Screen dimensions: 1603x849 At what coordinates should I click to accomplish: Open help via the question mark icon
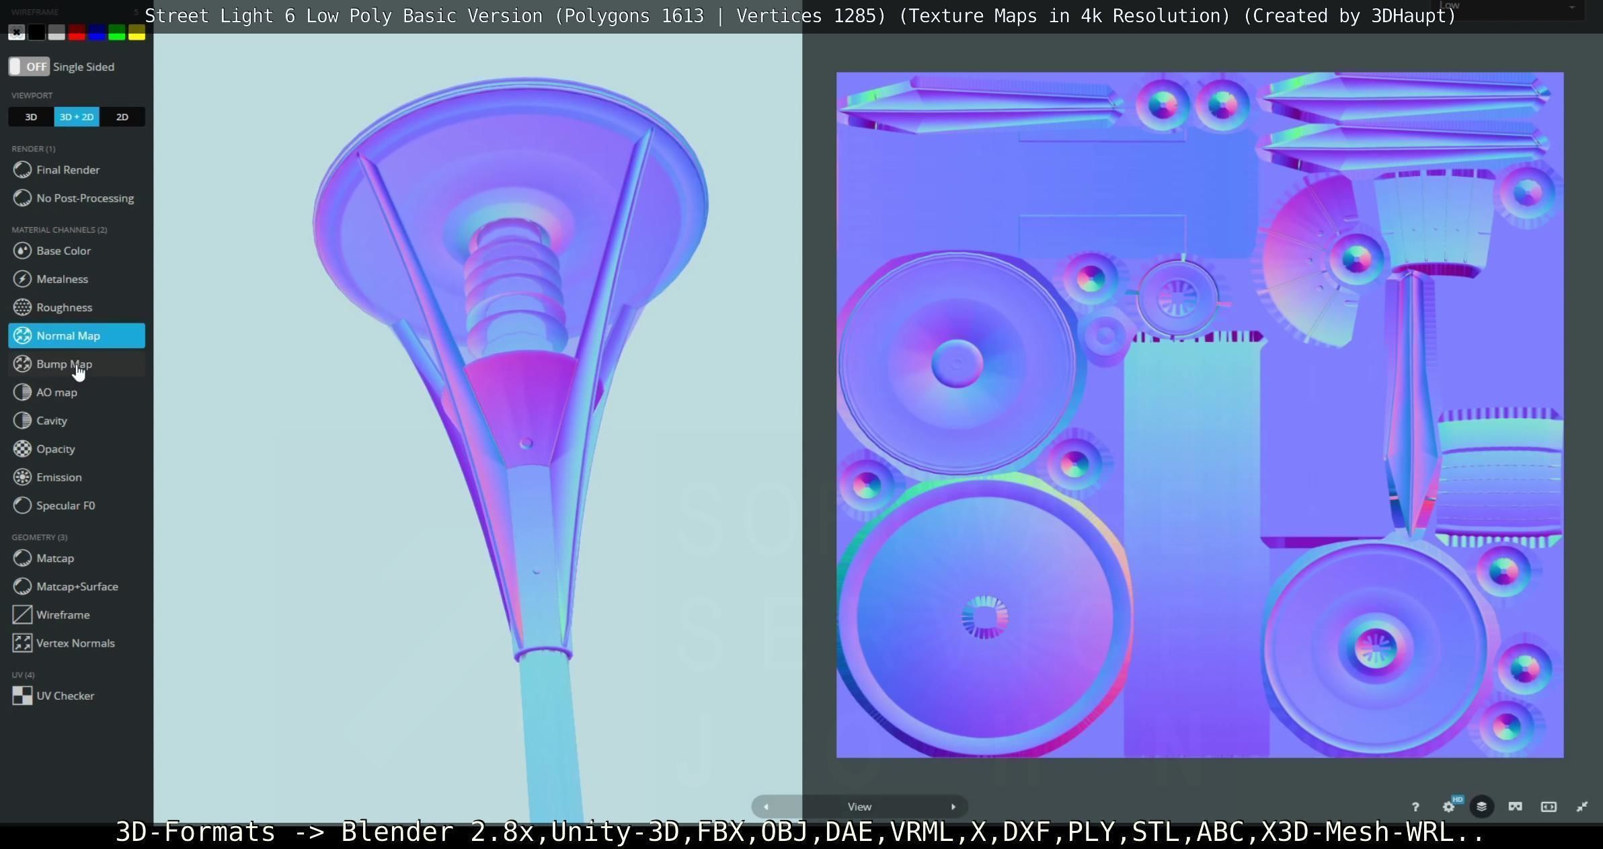(1415, 807)
